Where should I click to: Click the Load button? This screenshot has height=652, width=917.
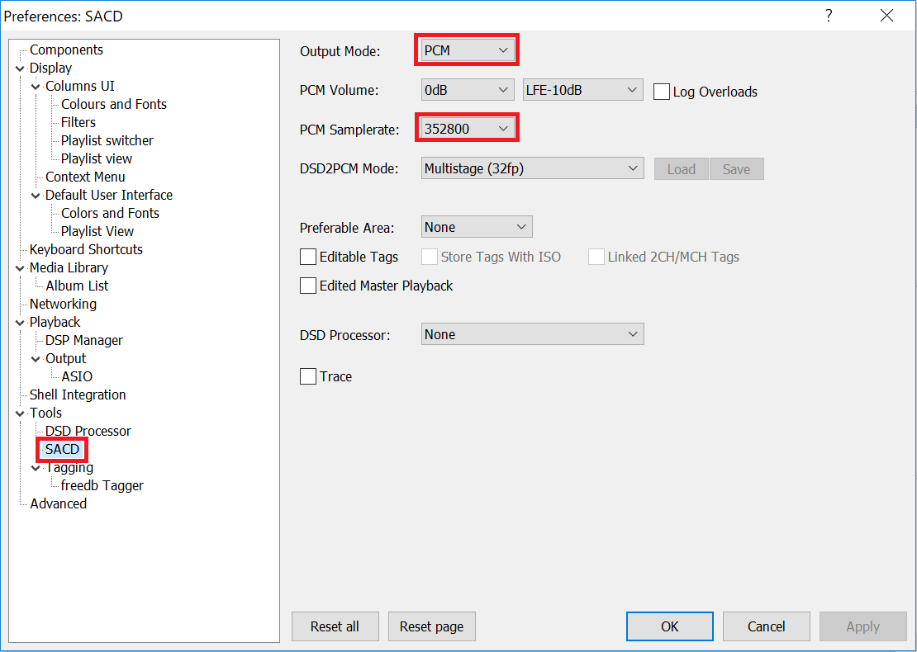point(682,169)
